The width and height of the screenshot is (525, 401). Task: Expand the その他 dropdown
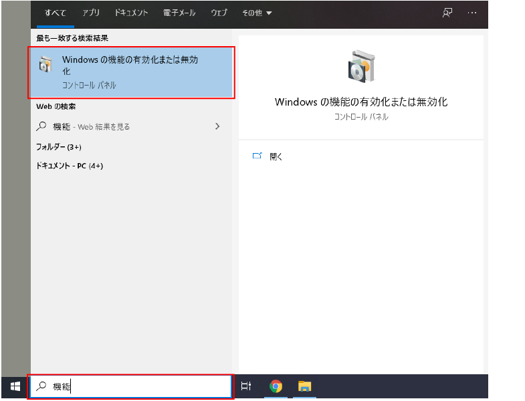257,13
